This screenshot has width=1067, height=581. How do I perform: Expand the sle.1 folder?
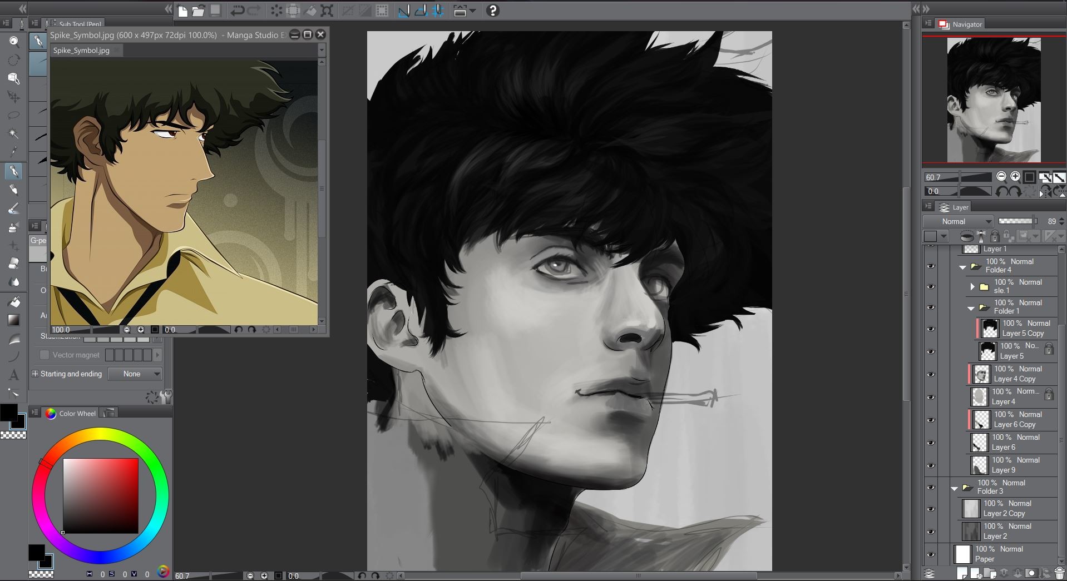[x=972, y=287]
